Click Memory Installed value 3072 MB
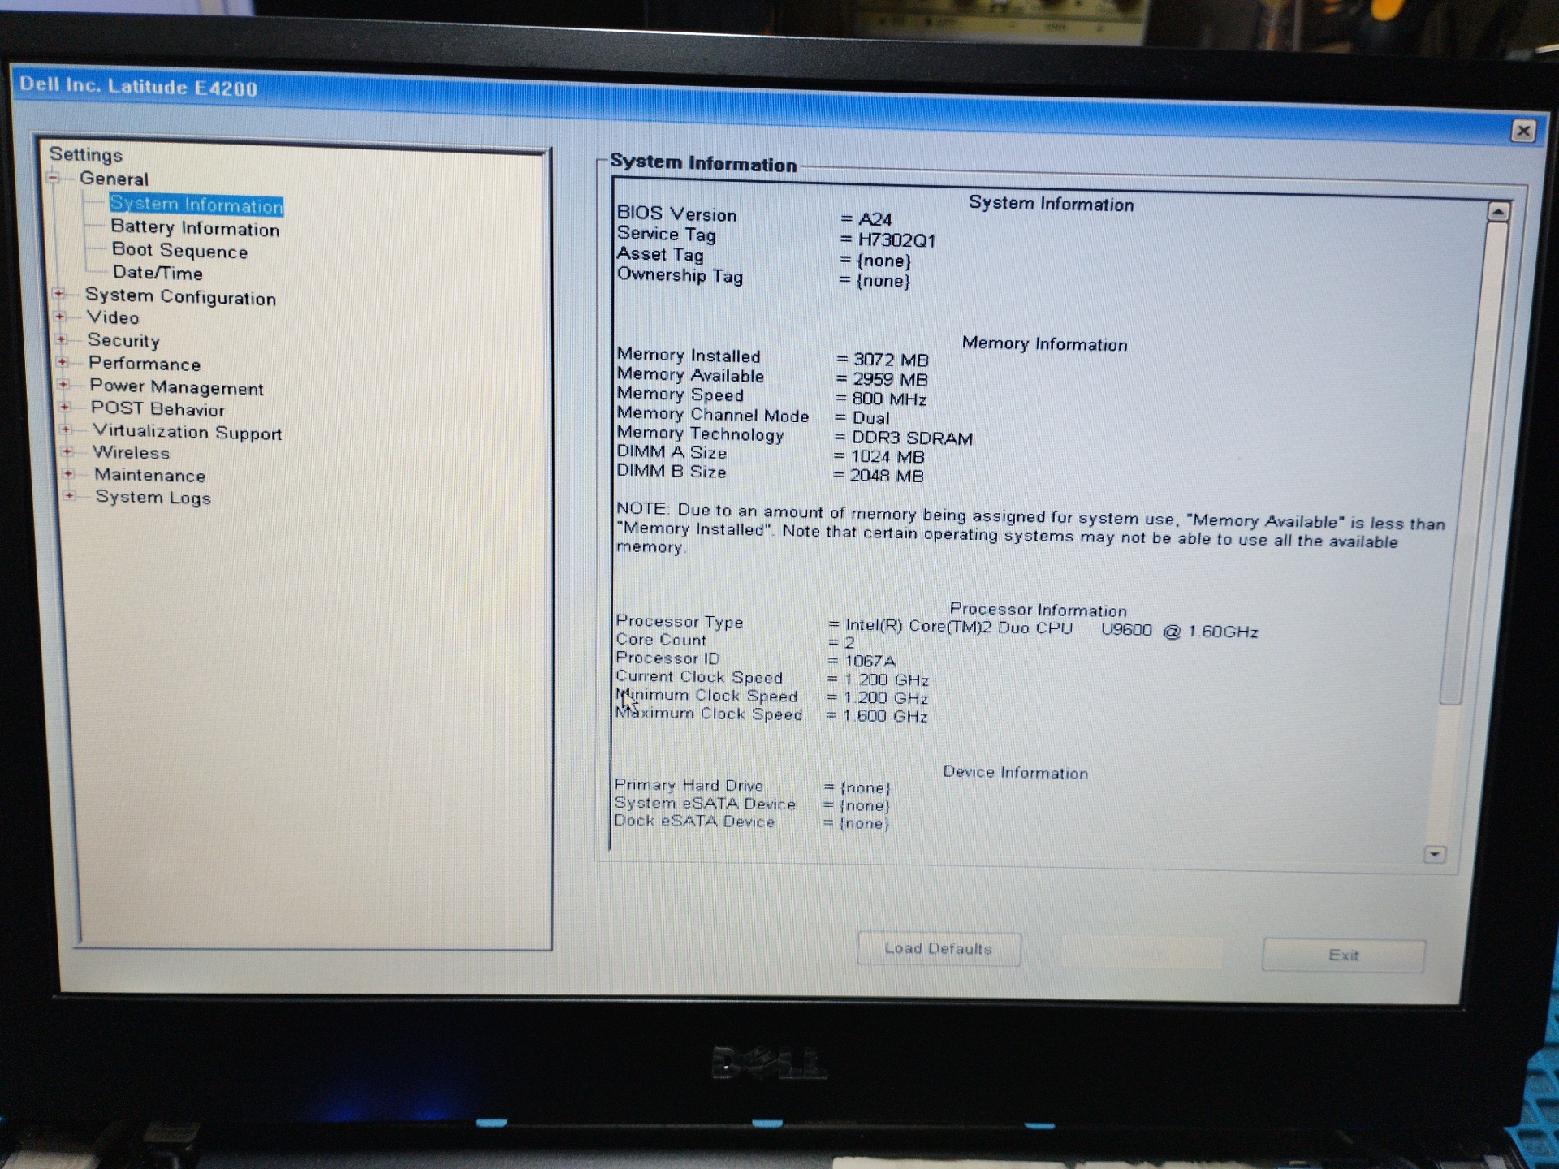 click(x=890, y=360)
